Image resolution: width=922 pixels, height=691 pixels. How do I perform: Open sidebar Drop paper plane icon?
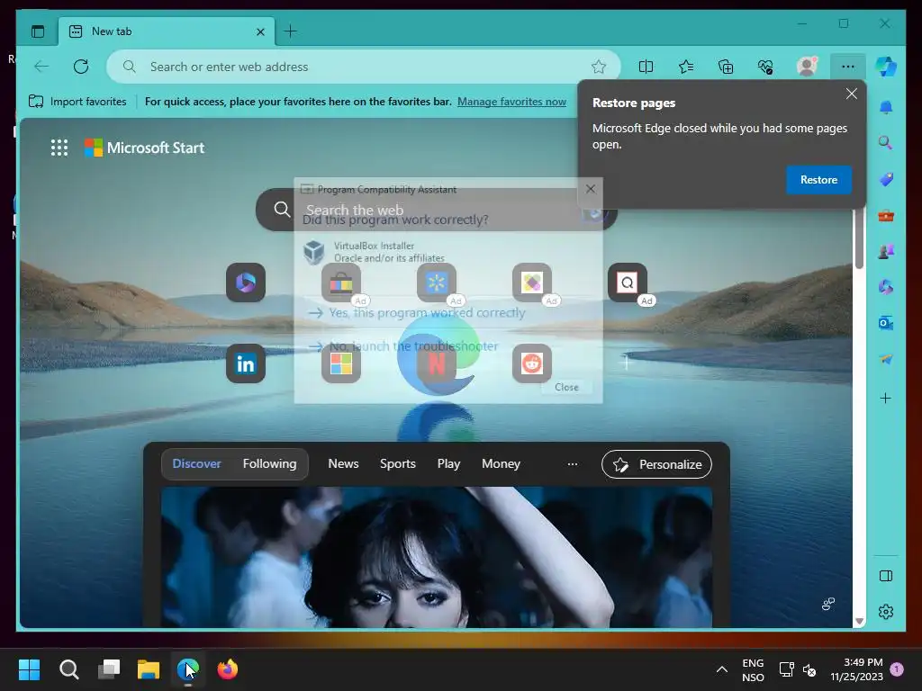coord(886,359)
